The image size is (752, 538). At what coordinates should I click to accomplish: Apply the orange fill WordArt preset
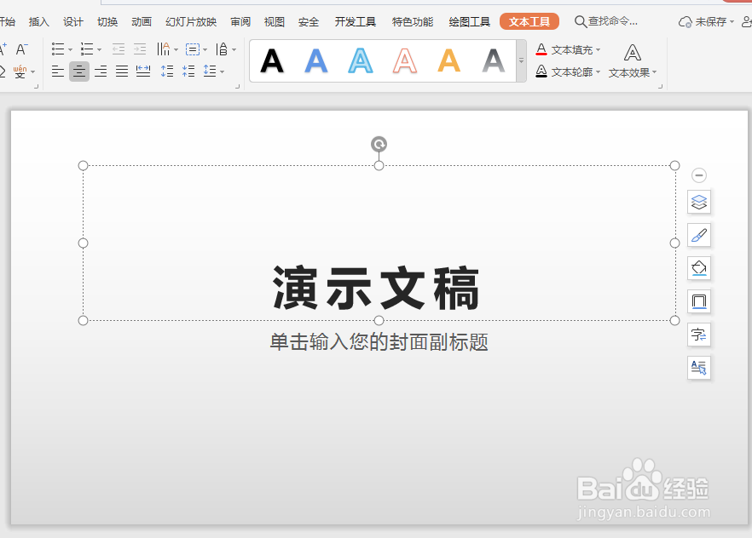[x=448, y=61]
